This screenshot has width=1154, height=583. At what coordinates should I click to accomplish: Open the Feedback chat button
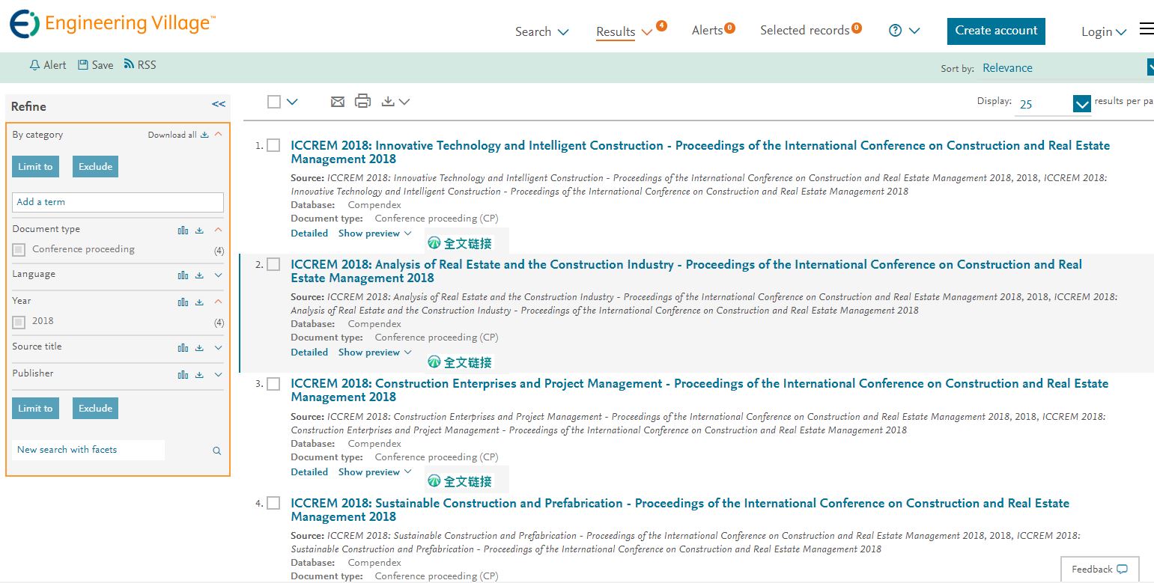pyautogui.click(x=1100, y=569)
